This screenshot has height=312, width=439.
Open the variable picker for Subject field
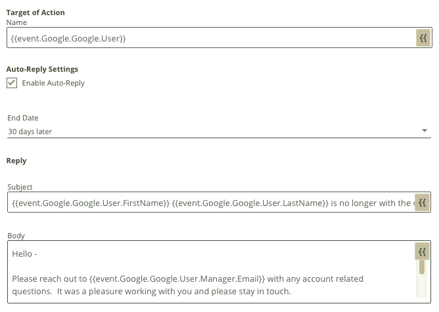click(x=422, y=202)
